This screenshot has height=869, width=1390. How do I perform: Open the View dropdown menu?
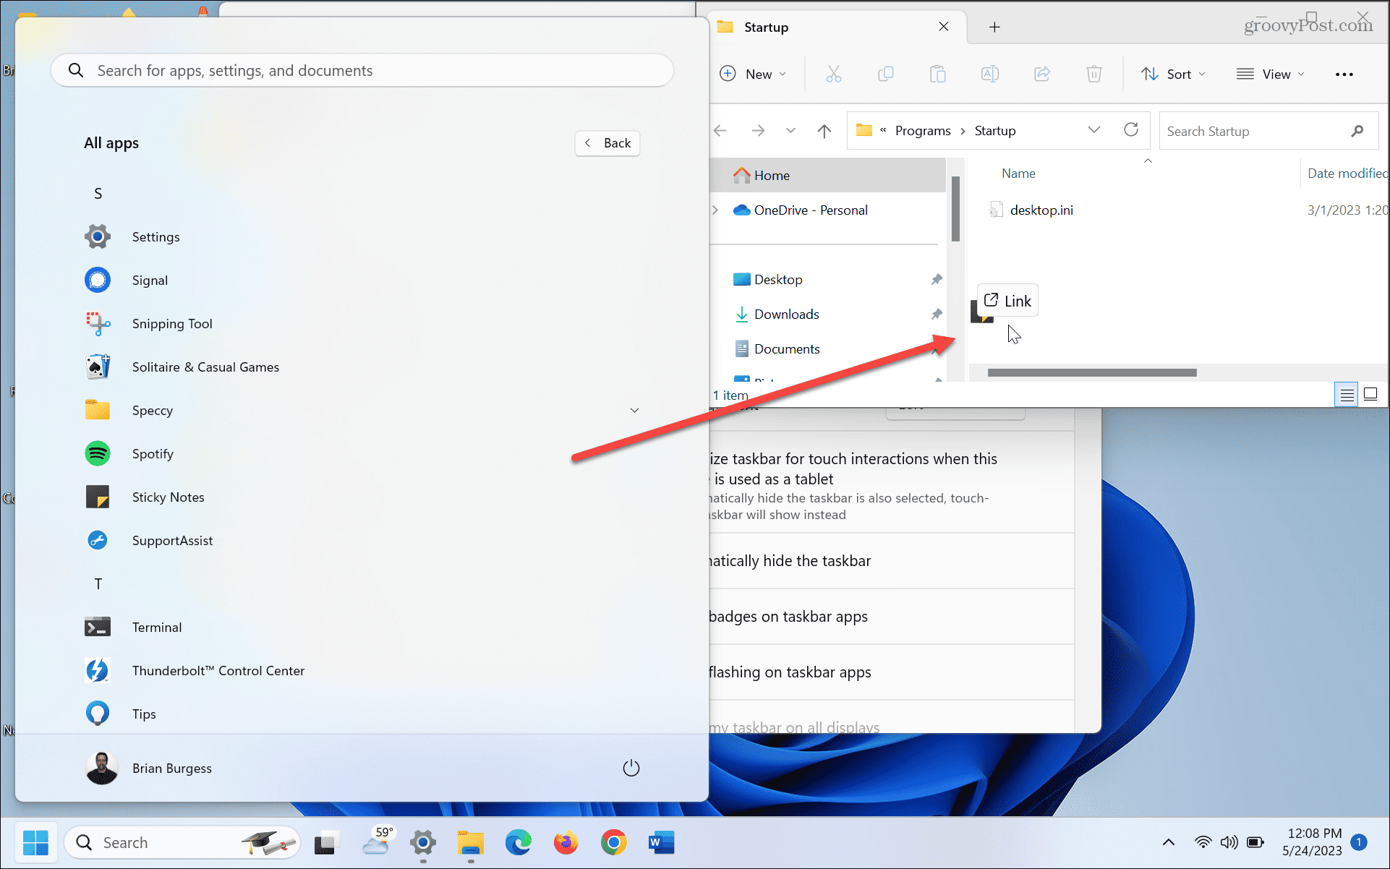click(1271, 74)
